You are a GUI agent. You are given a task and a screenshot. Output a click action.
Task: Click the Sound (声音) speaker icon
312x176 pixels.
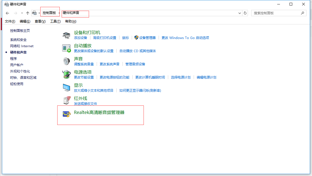coord(66,61)
